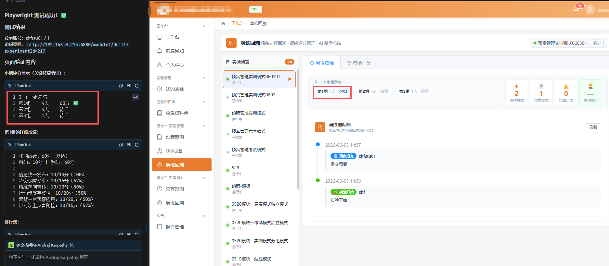Open 工作台 item in sidebar
This screenshot has height=266, width=609.
pyautogui.click(x=182, y=37)
